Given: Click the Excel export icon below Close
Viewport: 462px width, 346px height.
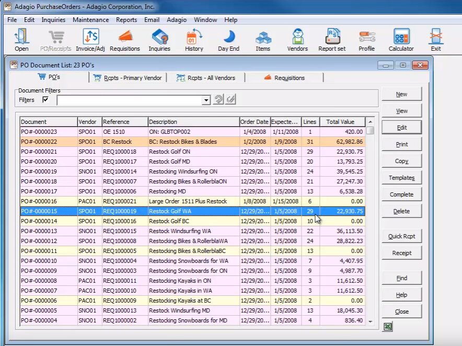Looking at the screenshot, I should point(387,327).
